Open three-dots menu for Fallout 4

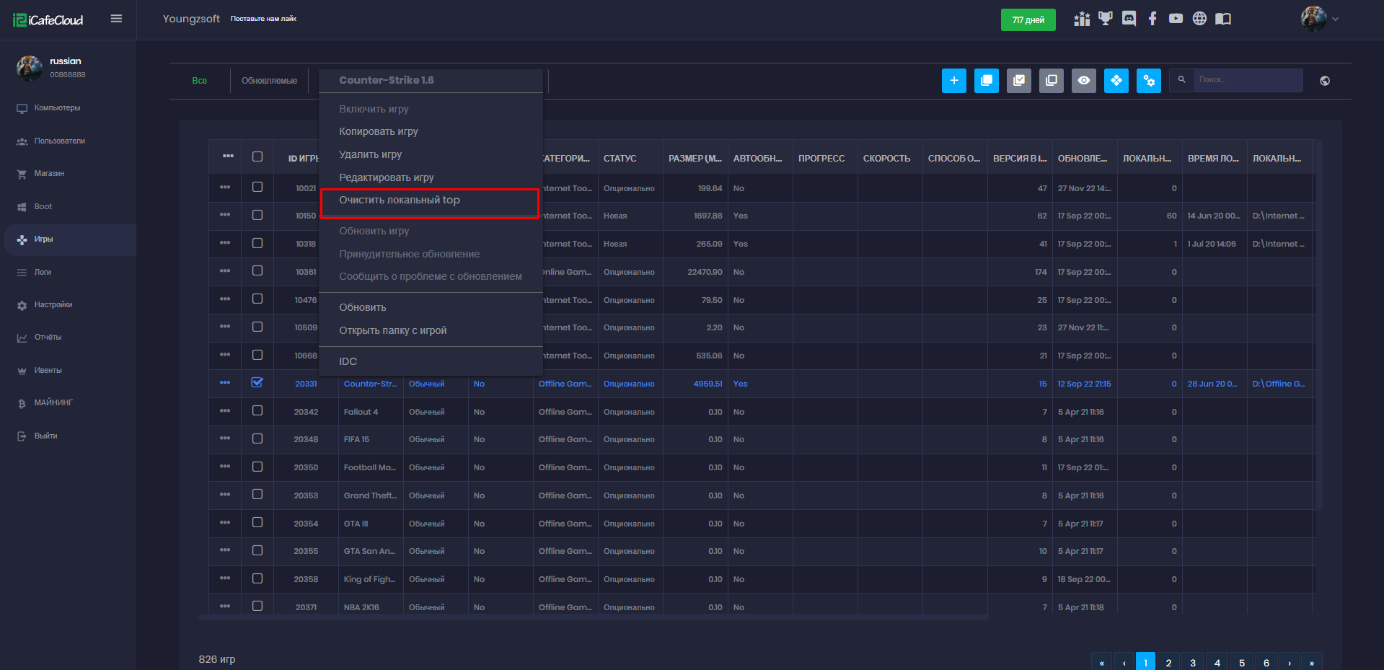pyautogui.click(x=225, y=410)
